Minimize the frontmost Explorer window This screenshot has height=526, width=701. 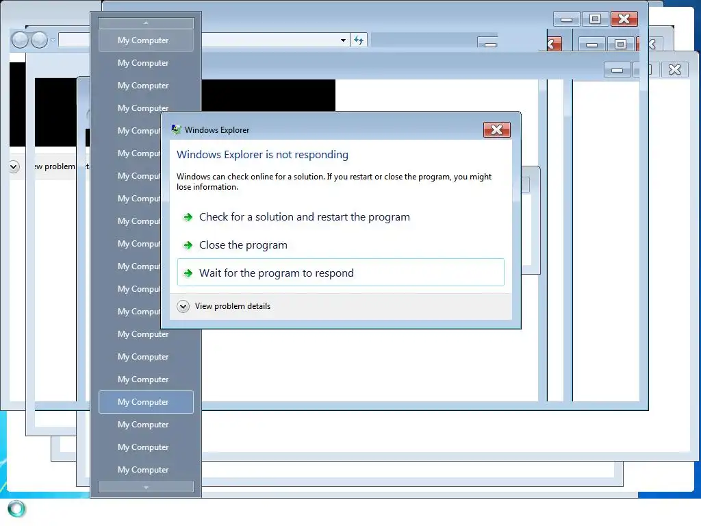click(x=566, y=19)
